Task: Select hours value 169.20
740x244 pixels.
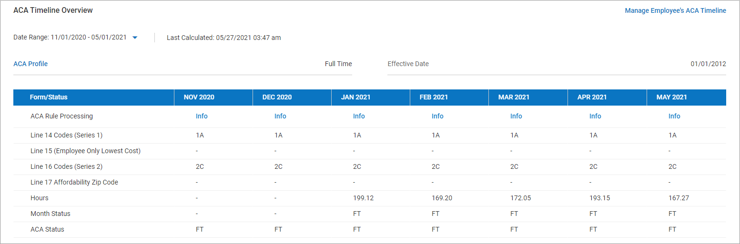Action: pyautogui.click(x=442, y=198)
